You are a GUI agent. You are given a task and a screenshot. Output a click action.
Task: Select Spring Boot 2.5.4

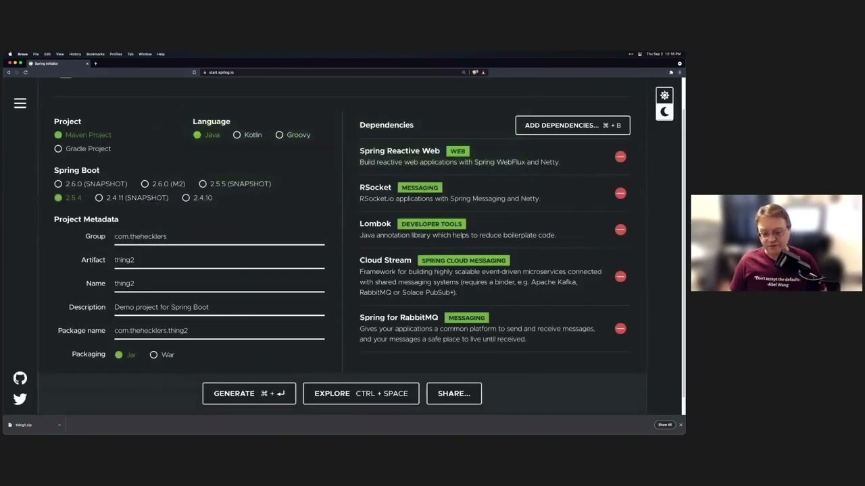(x=68, y=198)
